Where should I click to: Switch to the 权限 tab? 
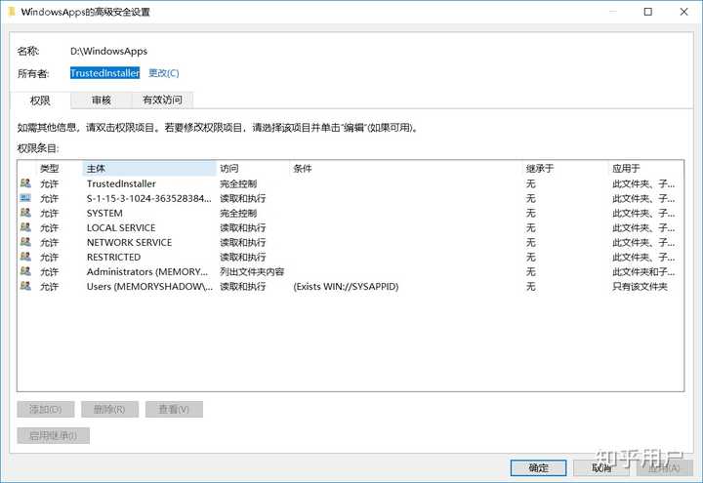pos(40,101)
